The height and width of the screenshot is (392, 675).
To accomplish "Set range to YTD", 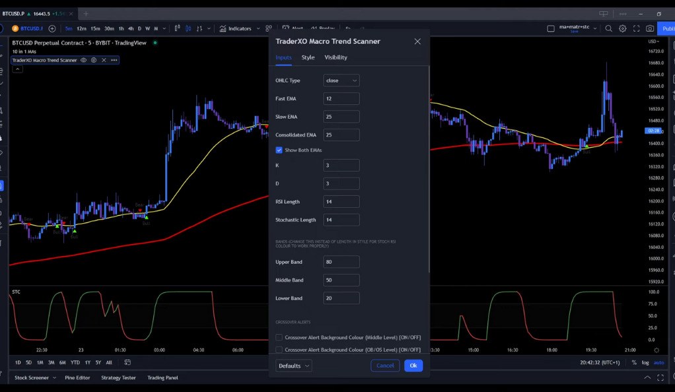I will click(75, 362).
